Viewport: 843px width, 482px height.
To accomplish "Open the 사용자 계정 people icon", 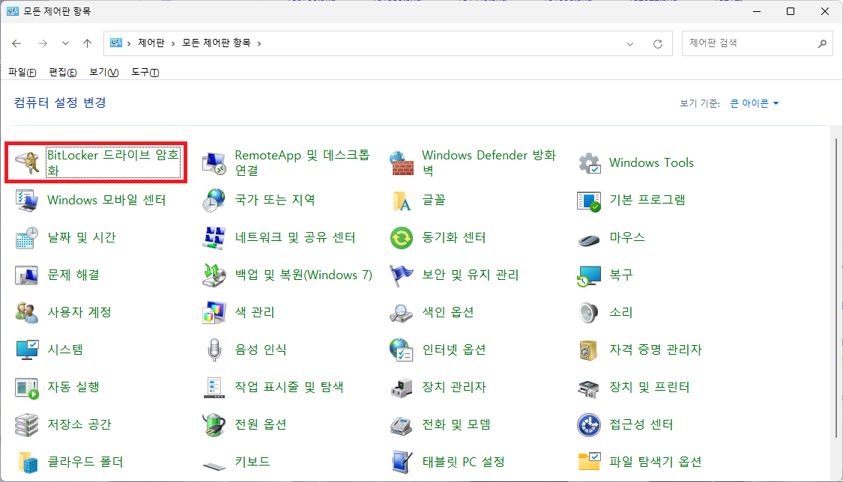I will (x=27, y=312).
